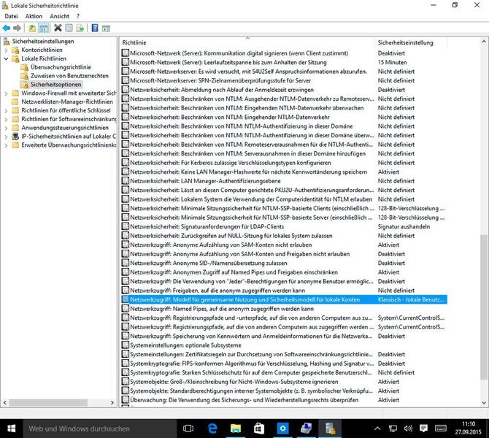Expand Richtlinien für öffentliche Schlüssel

(6, 110)
